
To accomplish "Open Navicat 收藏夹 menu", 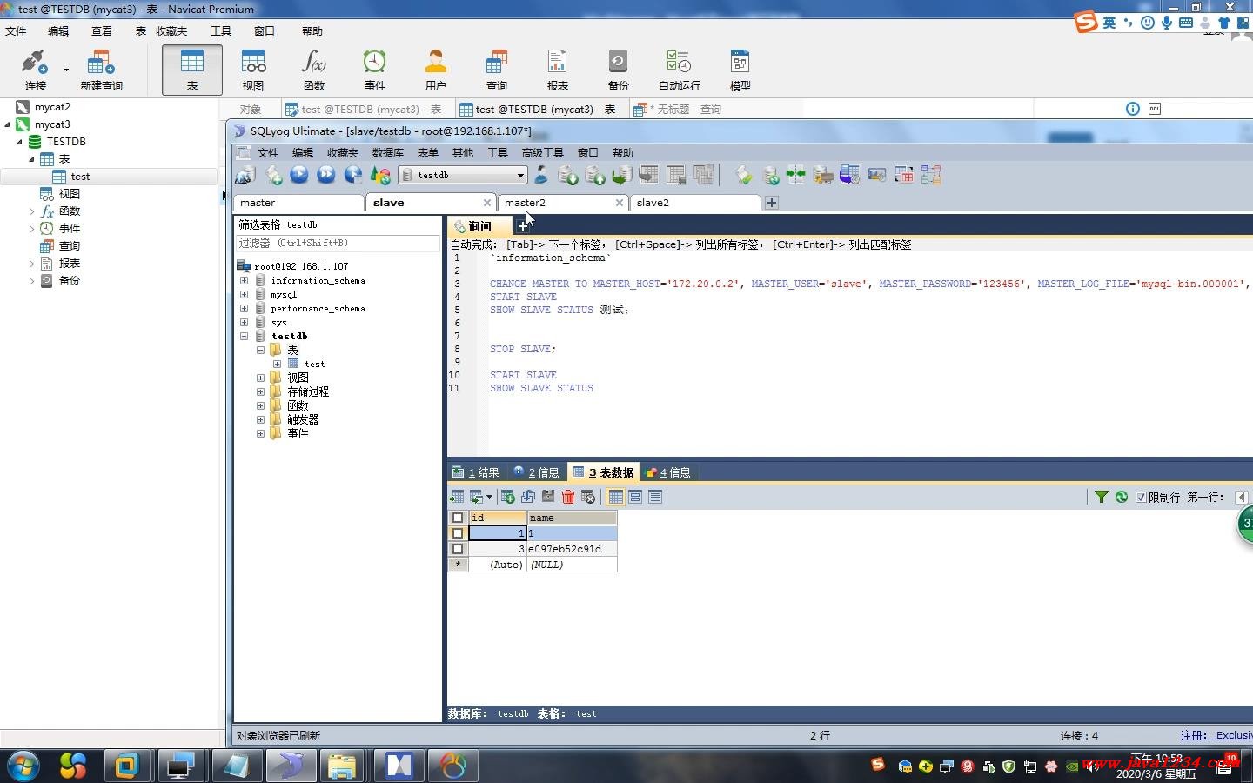I will click(x=171, y=30).
